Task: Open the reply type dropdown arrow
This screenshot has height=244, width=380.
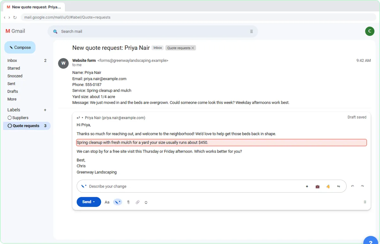Action: tap(82, 118)
